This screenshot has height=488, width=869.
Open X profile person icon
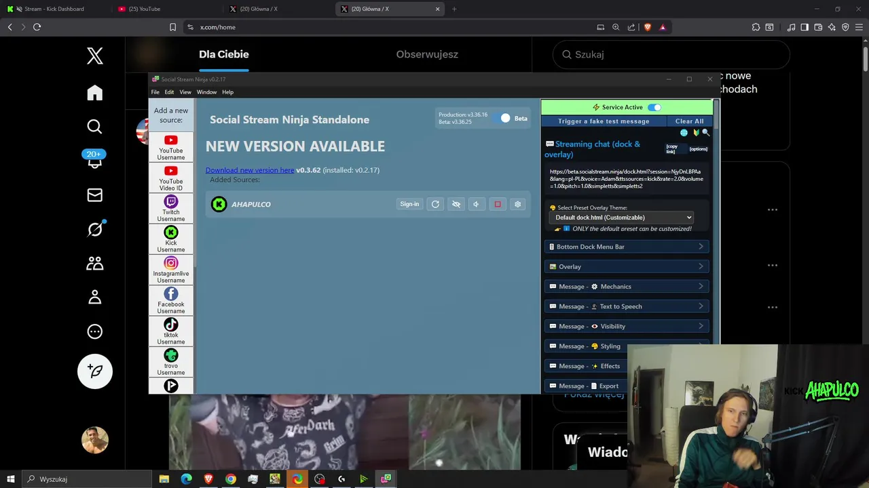[x=94, y=297]
